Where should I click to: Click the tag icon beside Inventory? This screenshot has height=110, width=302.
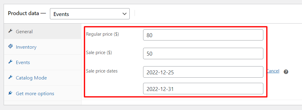pyautogui.click(x=10, y=46)
